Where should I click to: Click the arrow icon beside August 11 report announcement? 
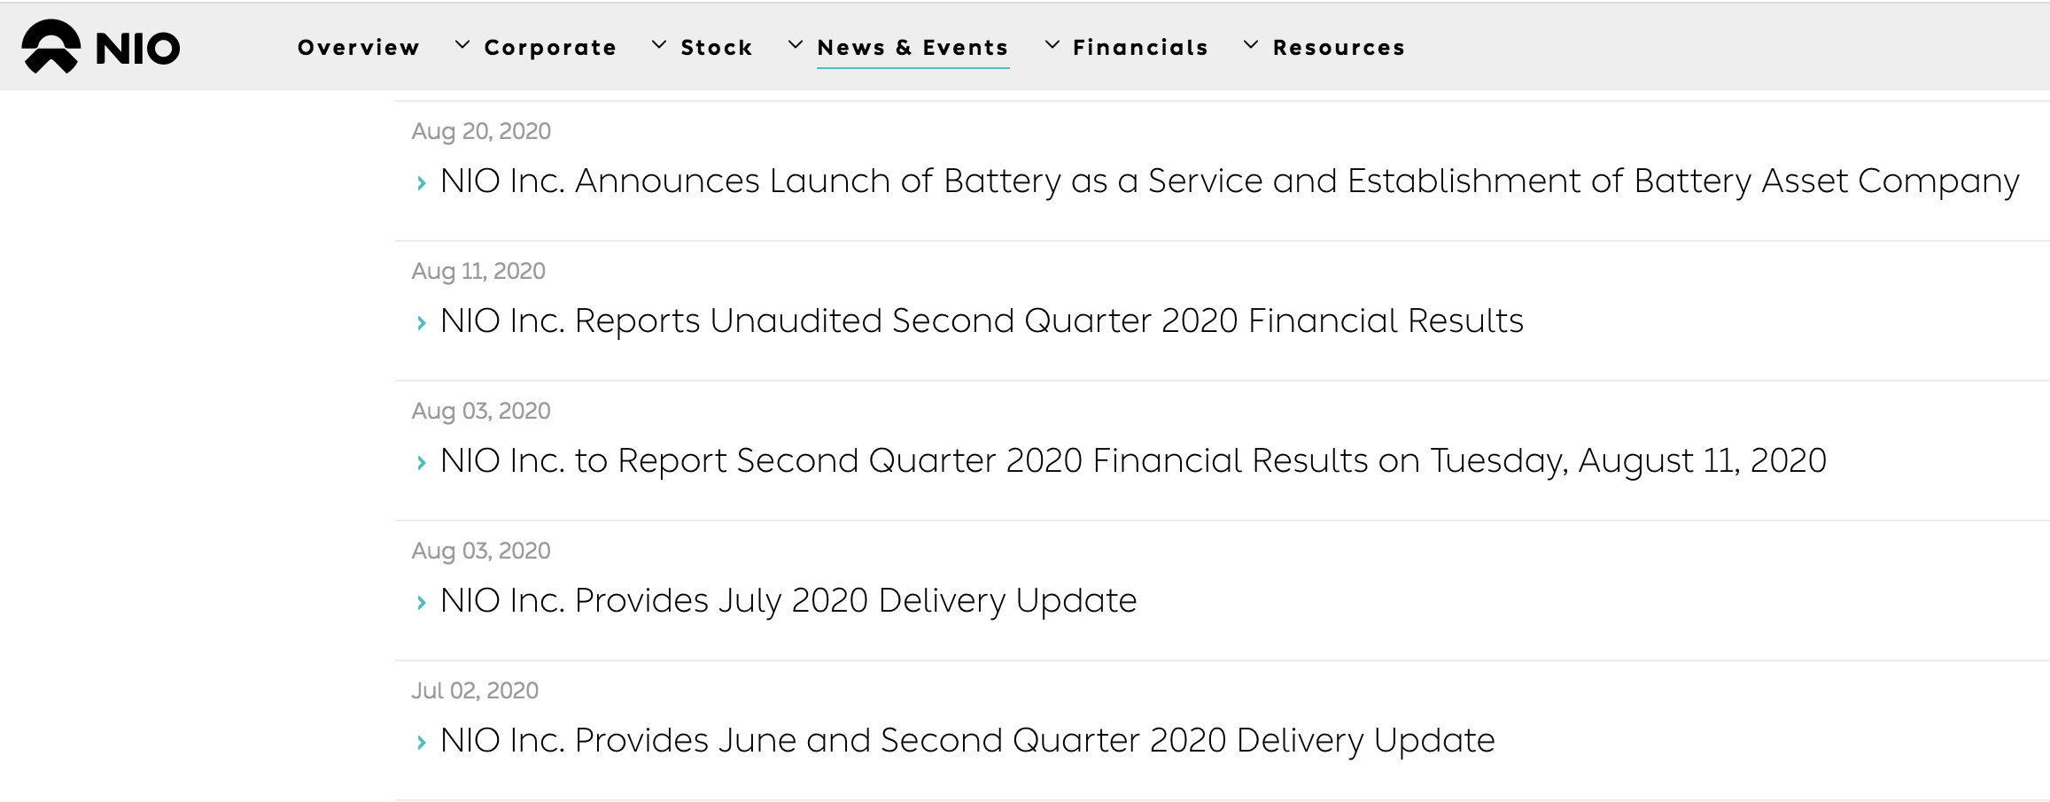(x=422, y=463)
